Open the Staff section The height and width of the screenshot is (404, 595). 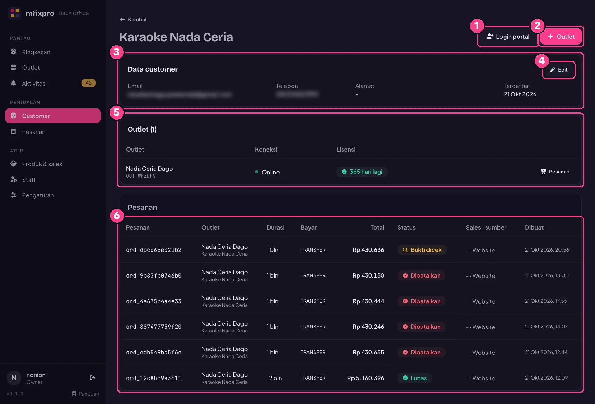[x=53, y=180]
